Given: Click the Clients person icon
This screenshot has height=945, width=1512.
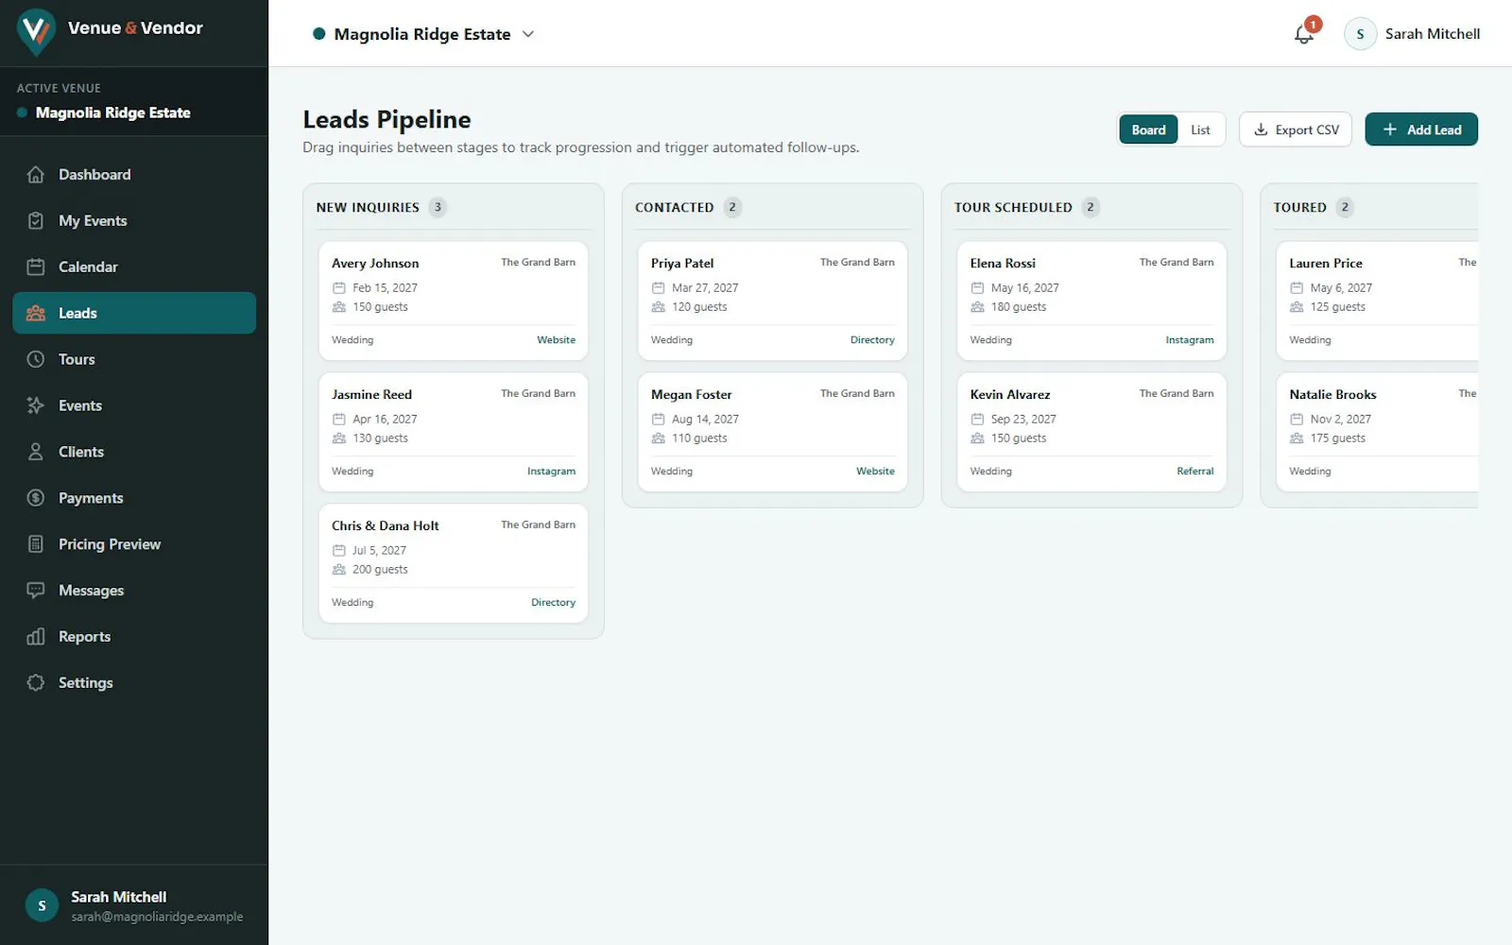Looking at the screenshot, I should pyautogui.click(x=36, y=453).
